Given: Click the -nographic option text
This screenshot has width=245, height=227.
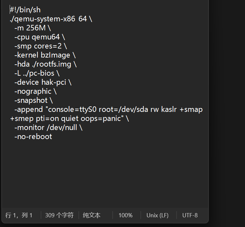Looking at the screenshot, I should pos(35,92).
